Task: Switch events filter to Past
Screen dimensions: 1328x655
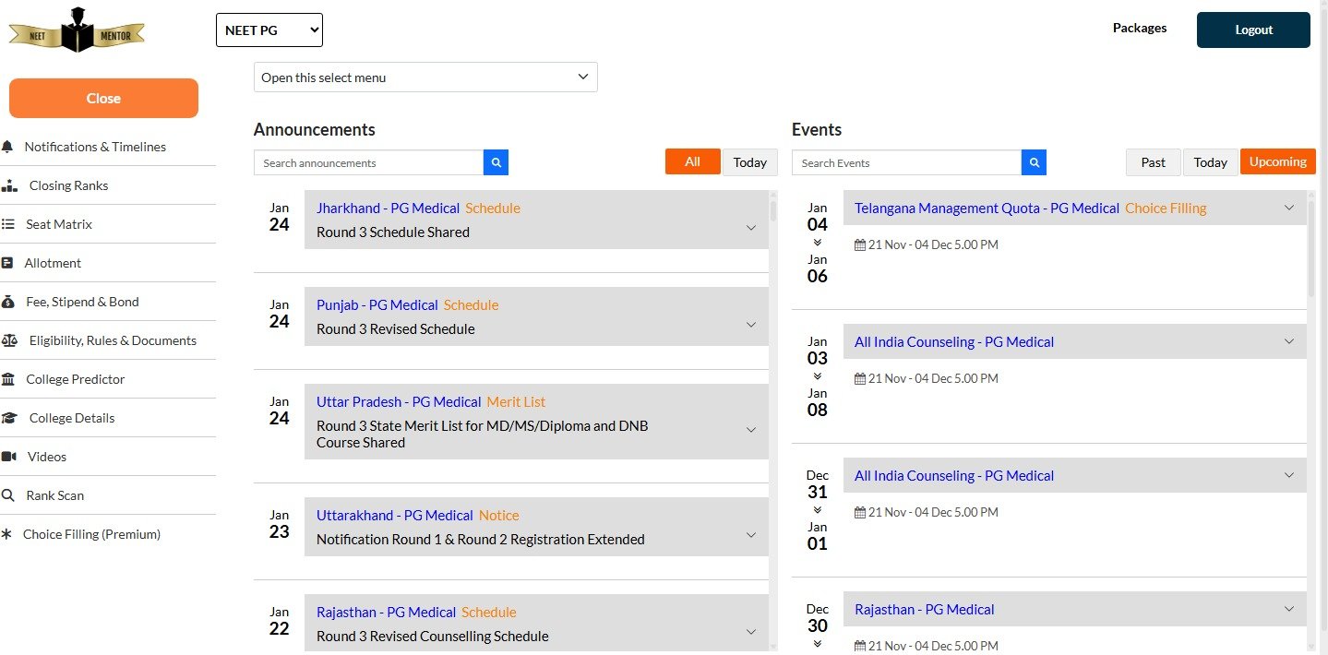Action: [1153, 162]
